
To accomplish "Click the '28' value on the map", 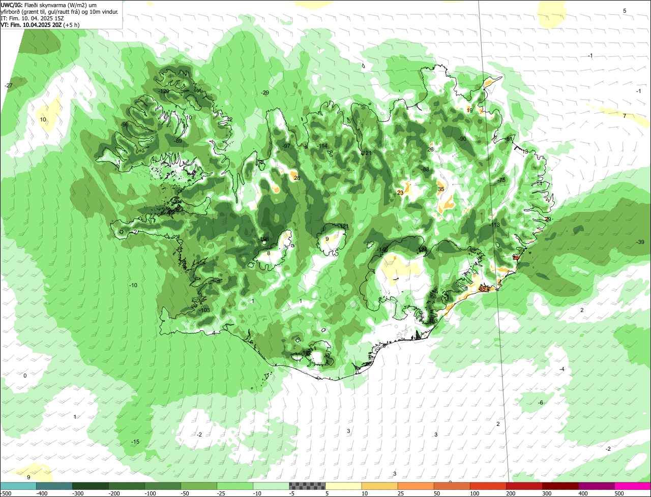I will pos(297,178).
